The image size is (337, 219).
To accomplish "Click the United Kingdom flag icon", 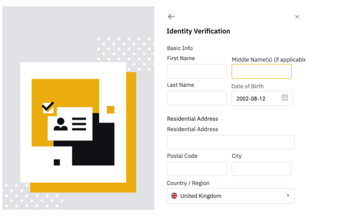I will pyautogui.click(x=174, y=196).
